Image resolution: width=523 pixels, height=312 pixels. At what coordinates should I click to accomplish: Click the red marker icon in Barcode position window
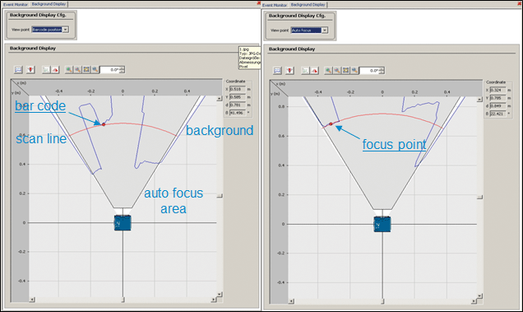point(30,69)
